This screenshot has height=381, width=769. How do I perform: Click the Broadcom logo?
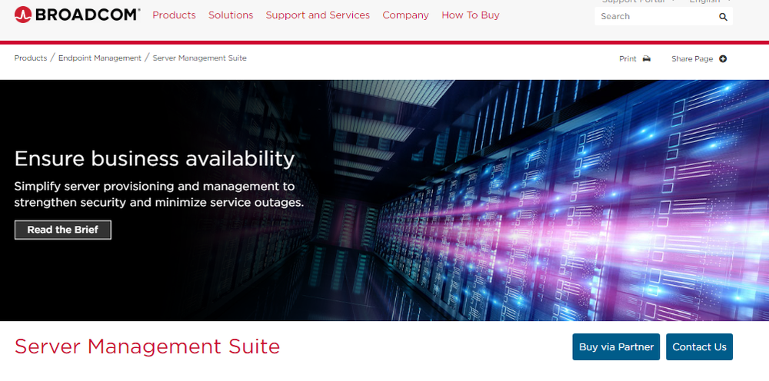pyautogui.click(x=77, y=15)
